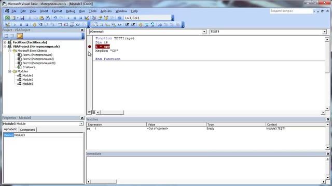The image size is (332, 186).
Task: Click the Outdent icon on Edit toolbar
Action: 133,25
